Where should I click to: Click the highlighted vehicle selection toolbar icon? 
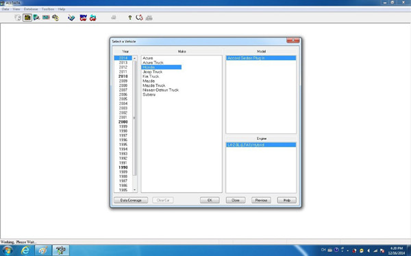pyautogui.click(x=27, y=18)
